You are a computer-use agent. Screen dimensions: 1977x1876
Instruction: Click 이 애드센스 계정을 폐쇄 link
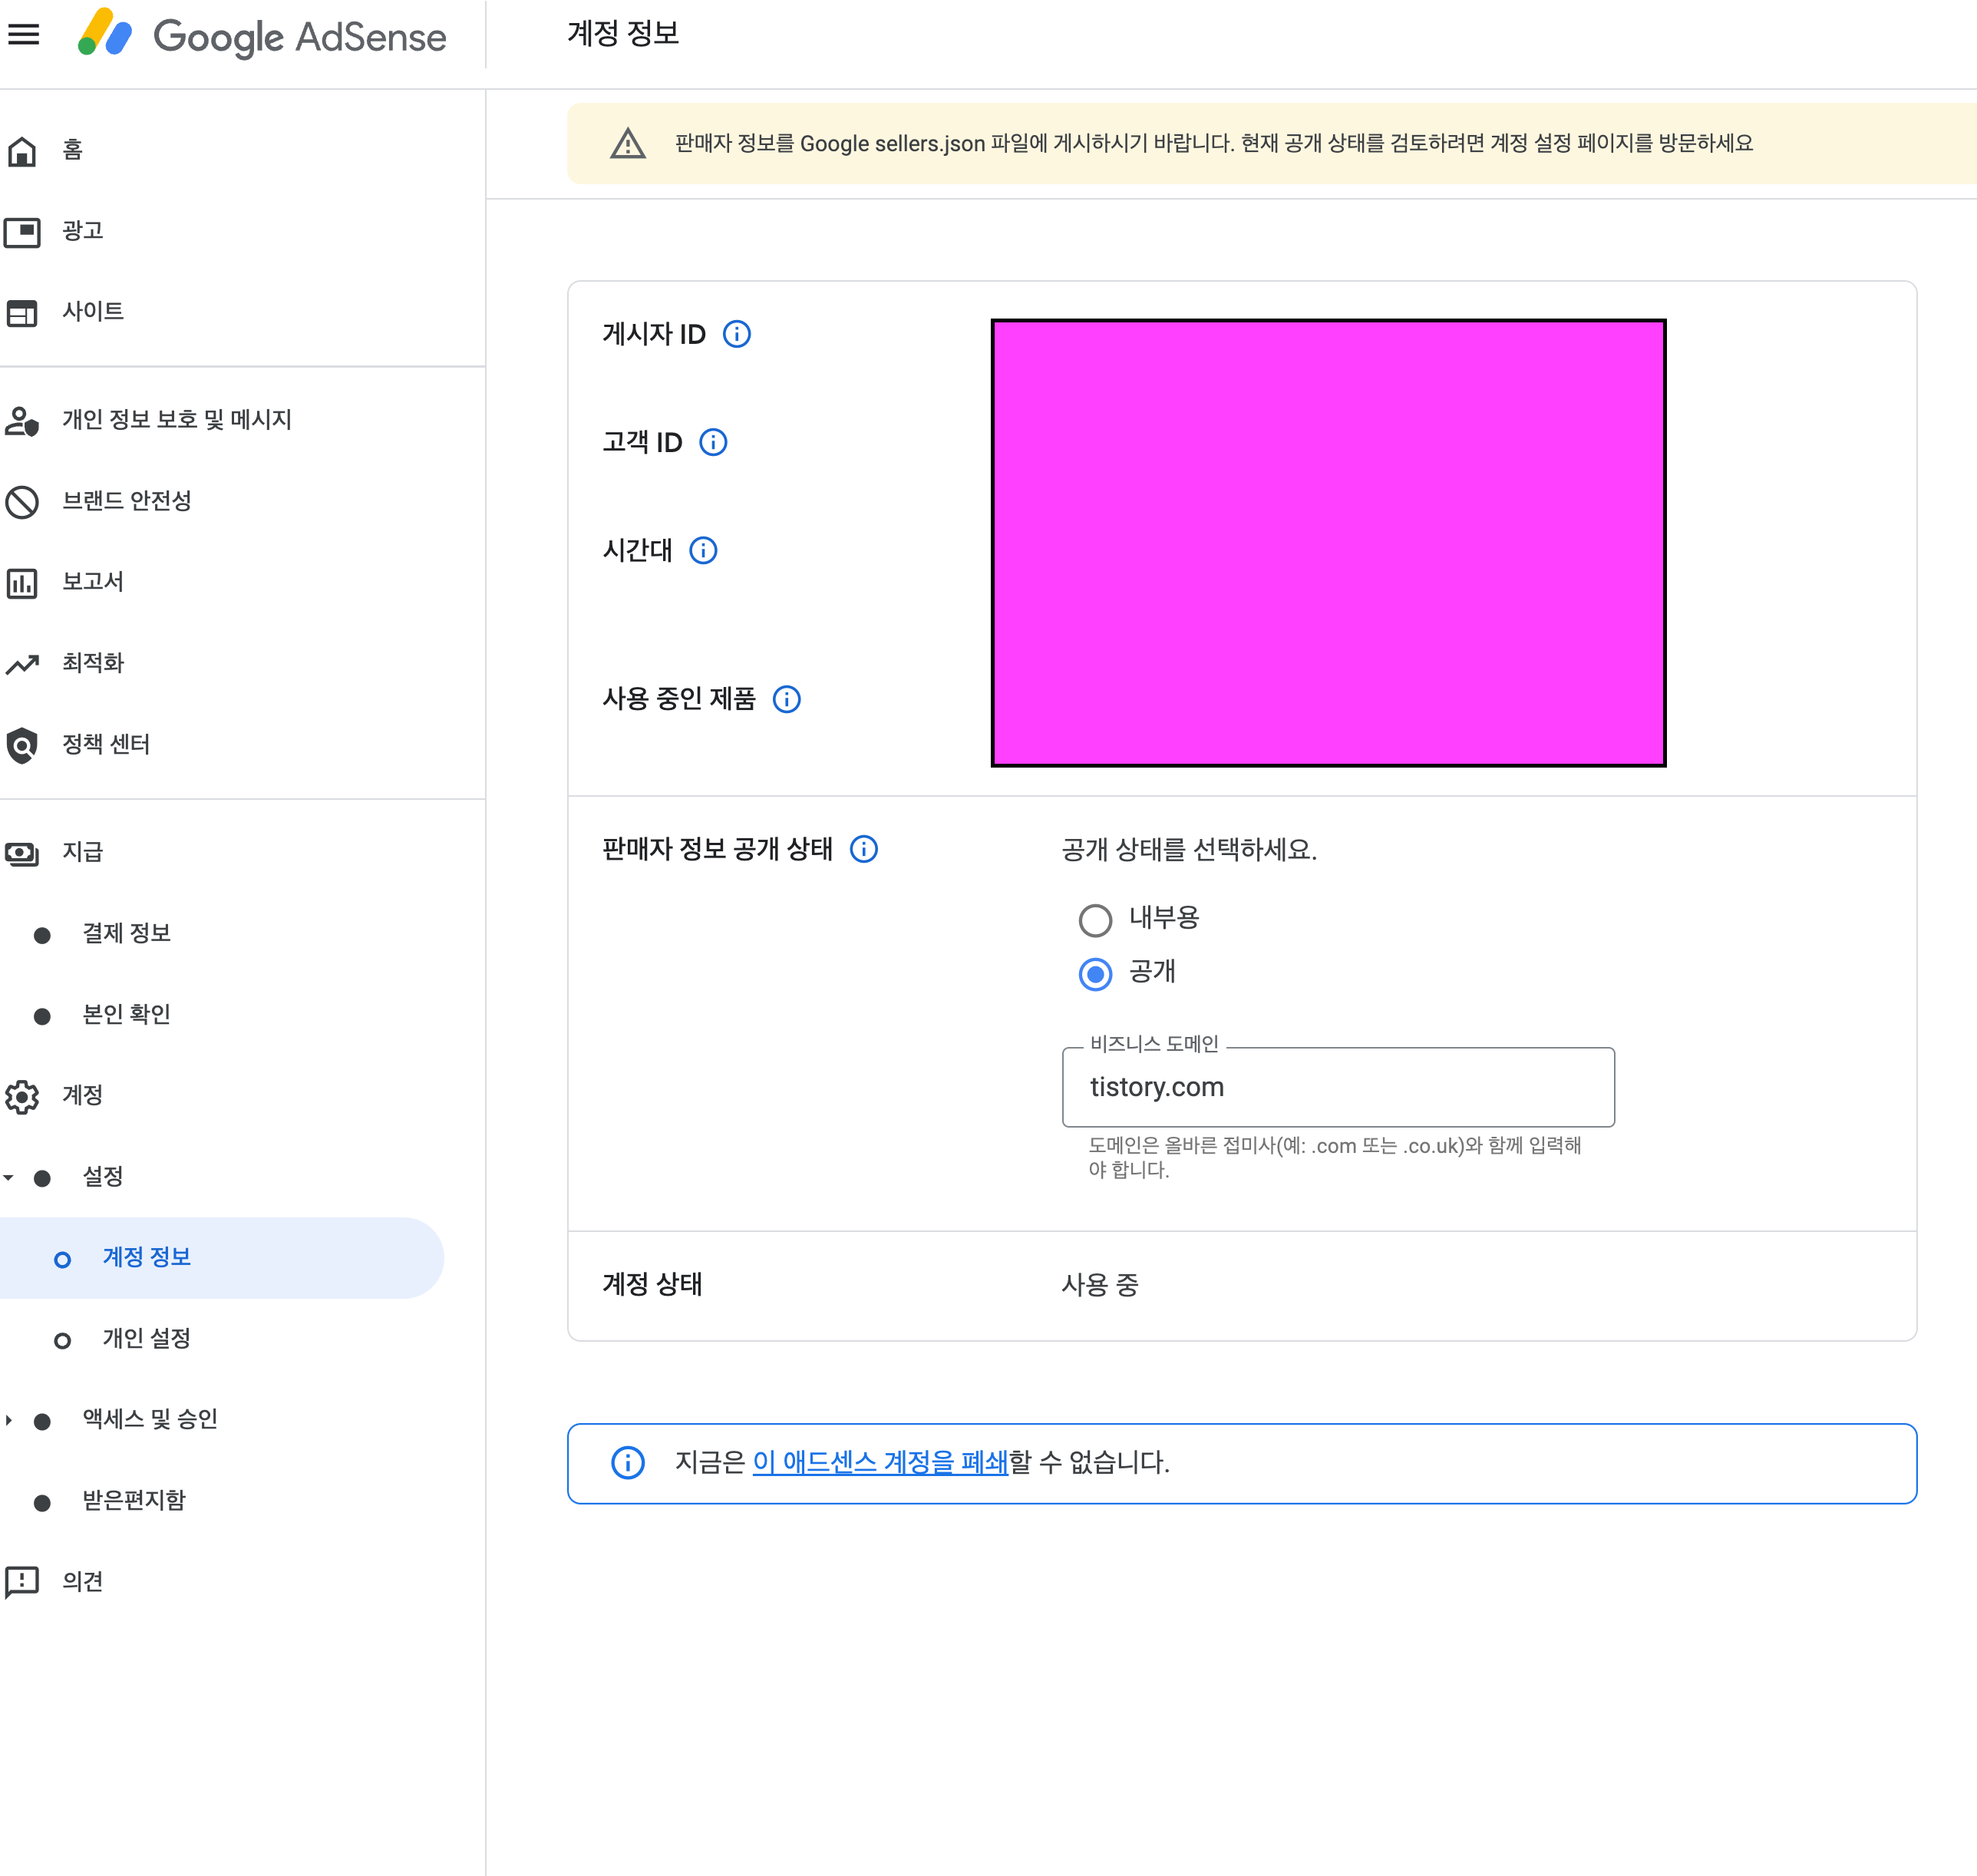[880, 1462]
